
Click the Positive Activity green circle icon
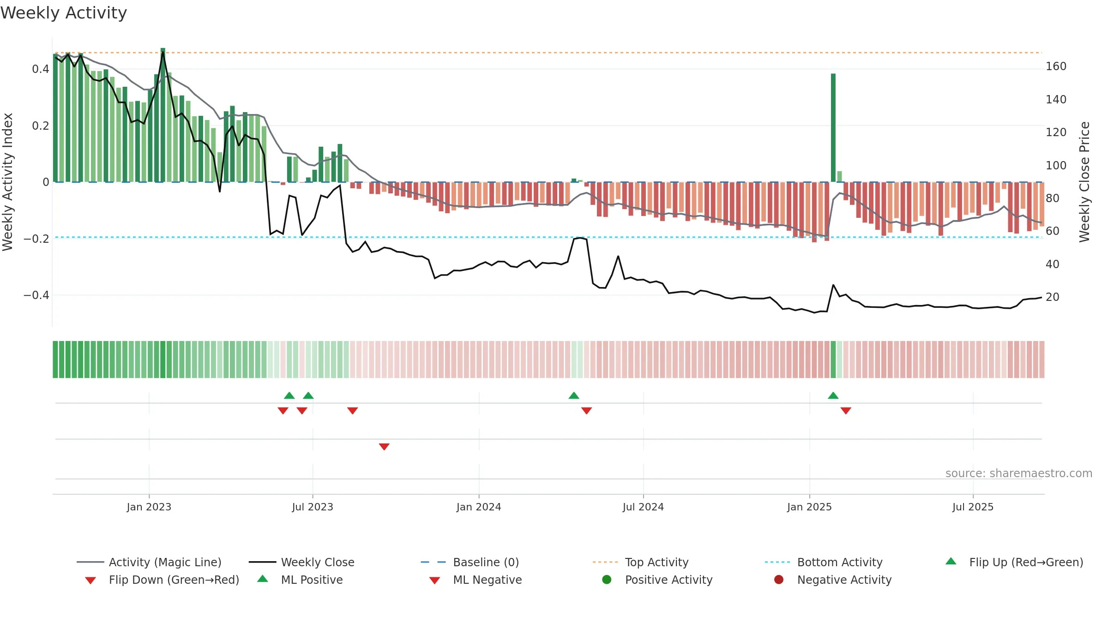pyautogui.click(x=607, y=579)
